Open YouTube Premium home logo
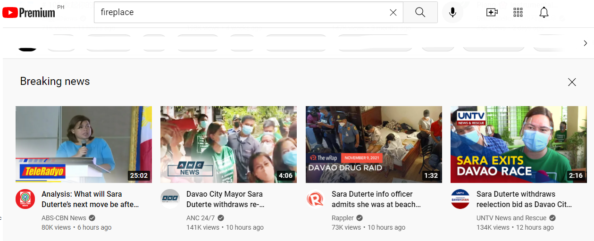The width and height of the screenshot is (594, 241). click(29, 12)
